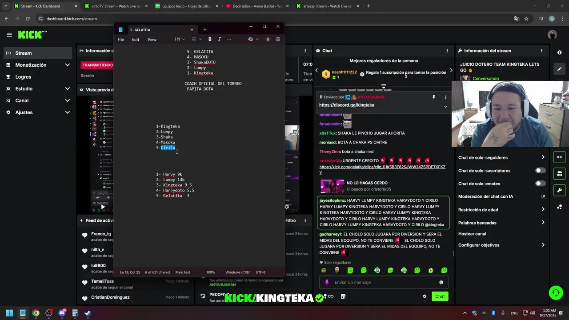Image resolution: width=569 pixels, height=320 pixels.
Task: Open Notepad File menu
Action: [120, 39]
